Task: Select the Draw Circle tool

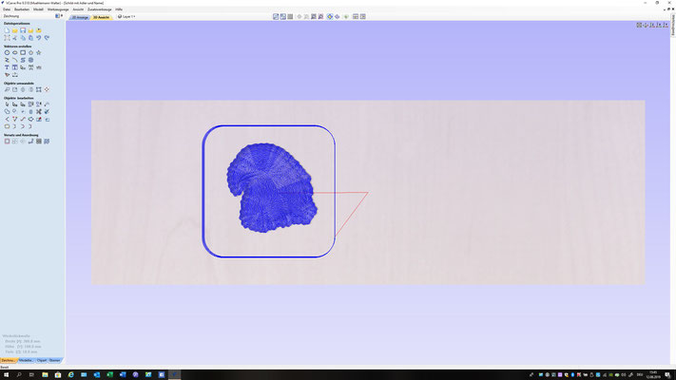Action: pos(7,52)
